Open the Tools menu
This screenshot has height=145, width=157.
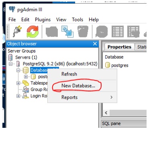(x=77, y=20)
